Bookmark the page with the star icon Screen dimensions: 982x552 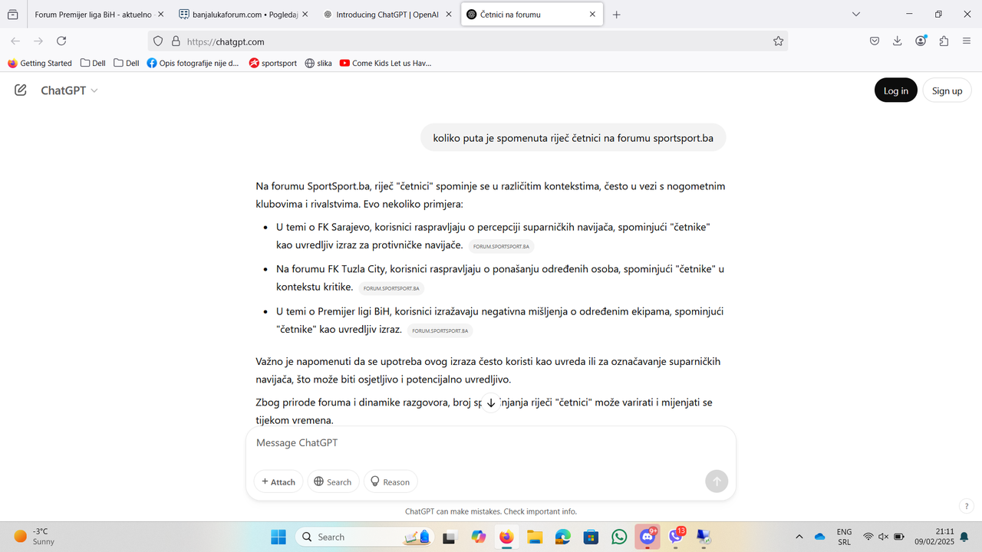click(x=778, y=41)
